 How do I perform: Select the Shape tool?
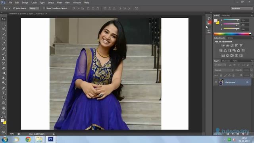(4, 103)
